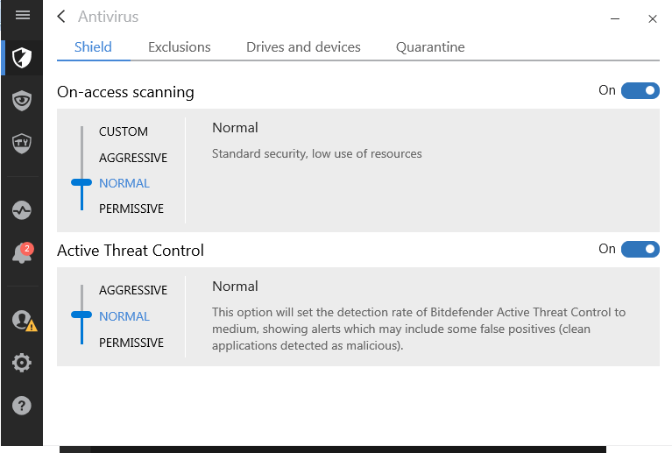
Task: Open the hamburger menu in sidebar
Action: 23,16
